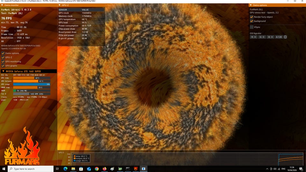The image size is (306, 172).
Task: Click the VRAM usage bar
Action: [x=32, y=91]
